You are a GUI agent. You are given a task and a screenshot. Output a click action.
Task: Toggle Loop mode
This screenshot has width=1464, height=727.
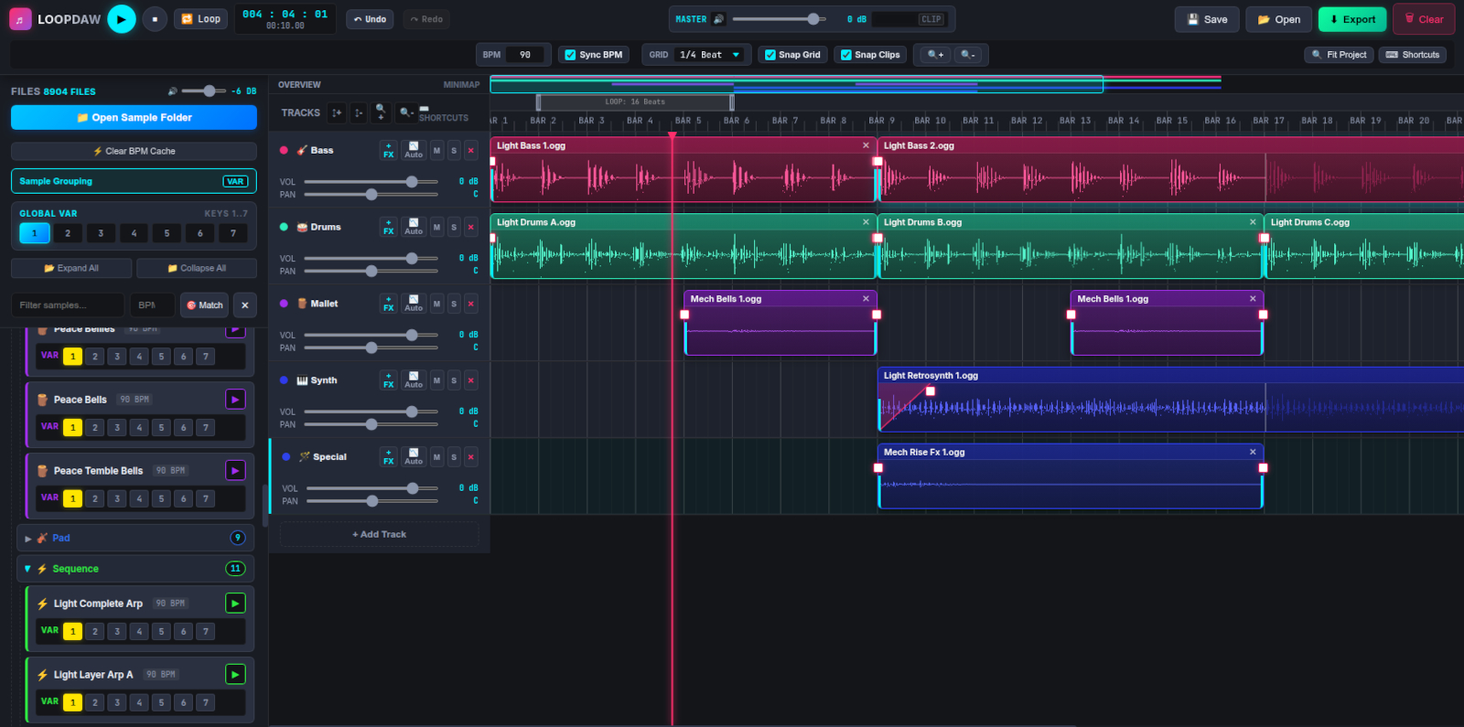(x=200, y=19)
